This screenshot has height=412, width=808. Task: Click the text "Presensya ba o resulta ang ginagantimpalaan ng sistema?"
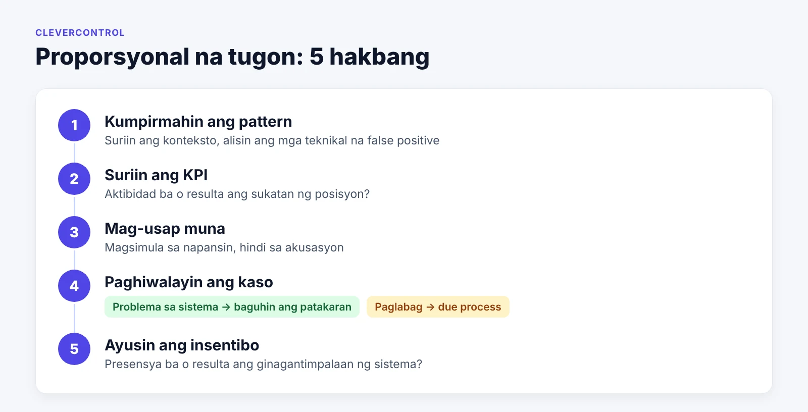(x=263, y=364)
